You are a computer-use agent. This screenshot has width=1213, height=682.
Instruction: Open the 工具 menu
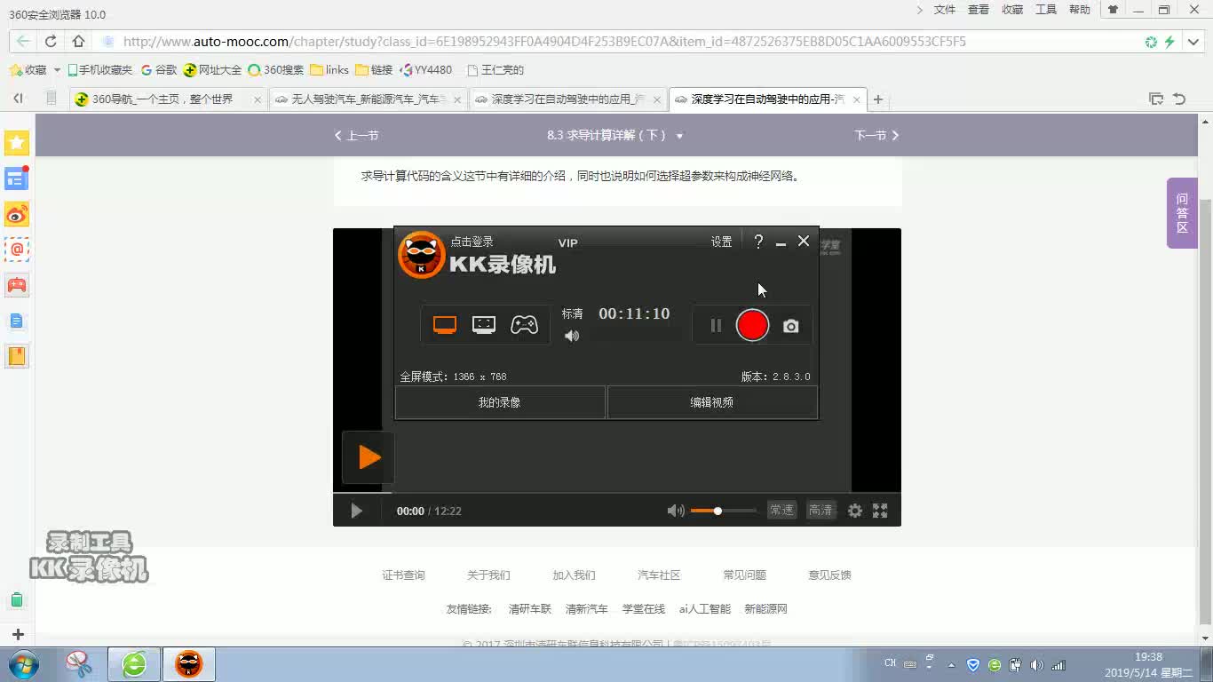(1046, 10)
